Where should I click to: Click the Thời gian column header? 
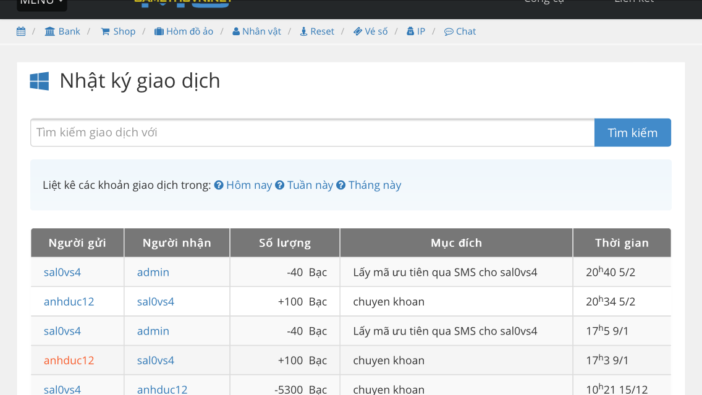click(x=622, y=243)
